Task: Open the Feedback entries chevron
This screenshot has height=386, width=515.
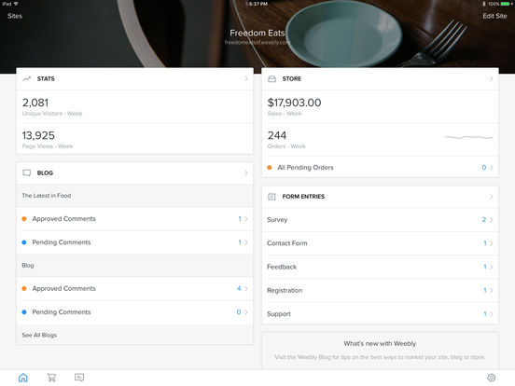Action: pos(492,267)
